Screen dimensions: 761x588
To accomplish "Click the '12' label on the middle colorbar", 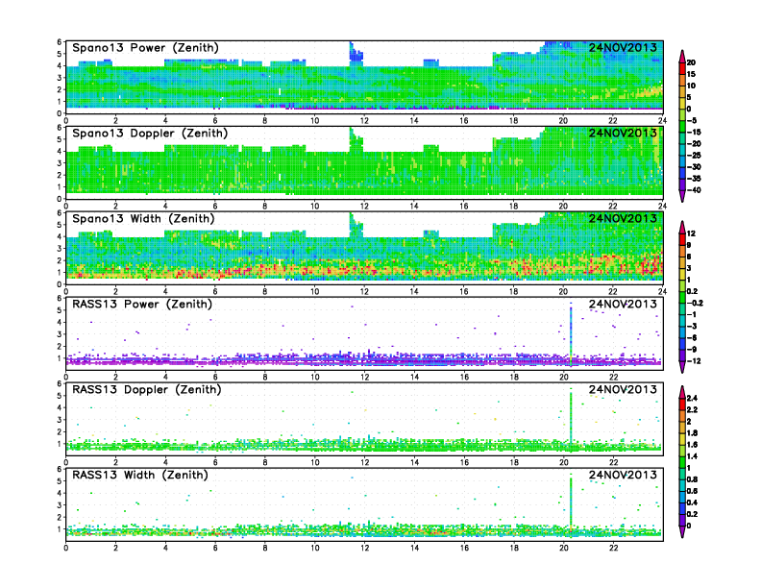I will click(x=691, y=233).
